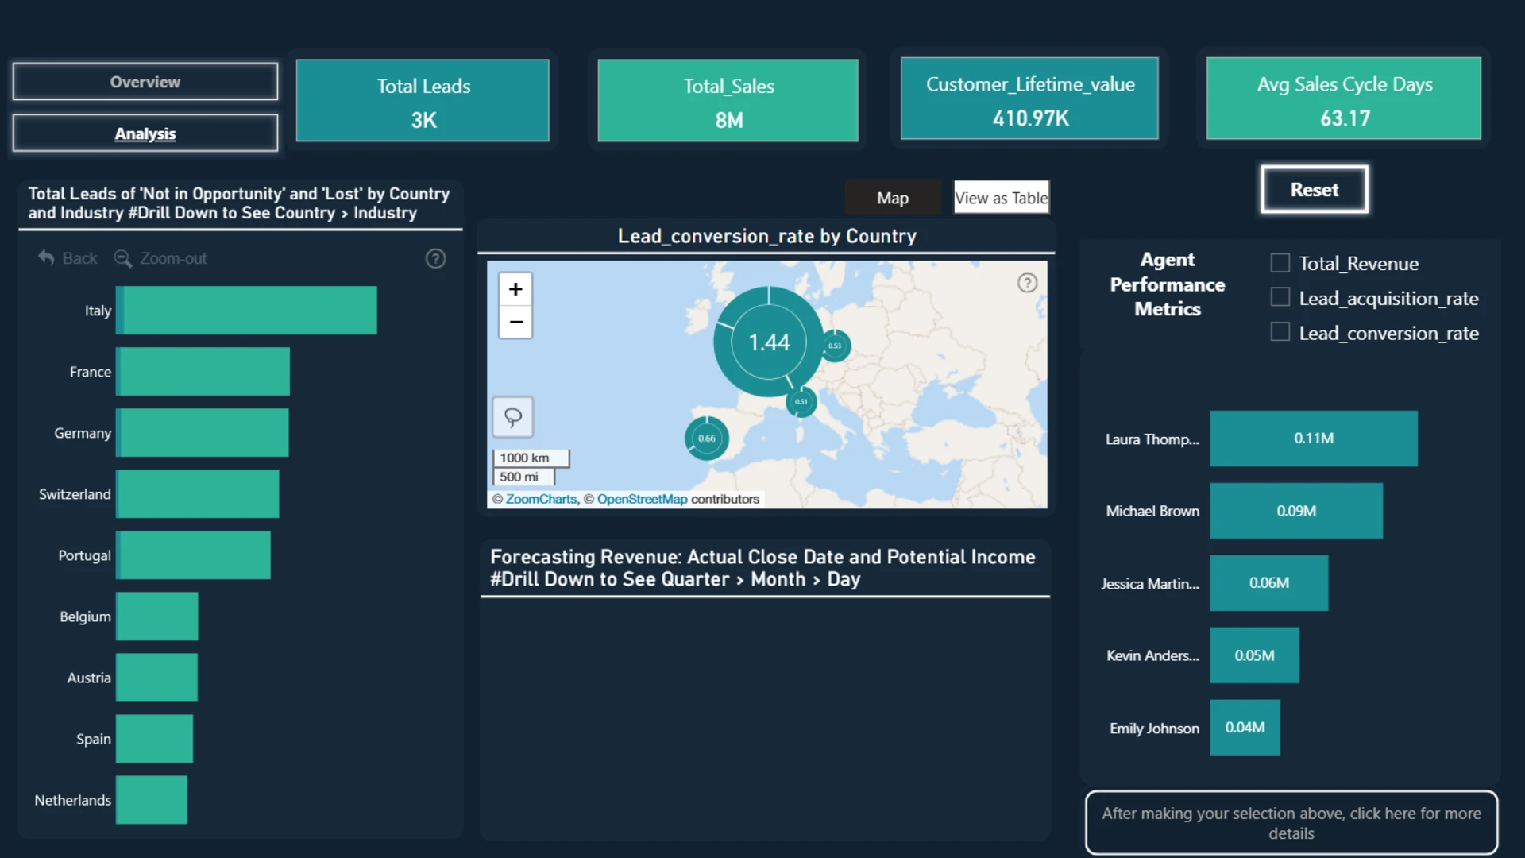Select the 0.66 bubble on the map
This screenshot has width=1525, height=858.
tap(706, 439)
